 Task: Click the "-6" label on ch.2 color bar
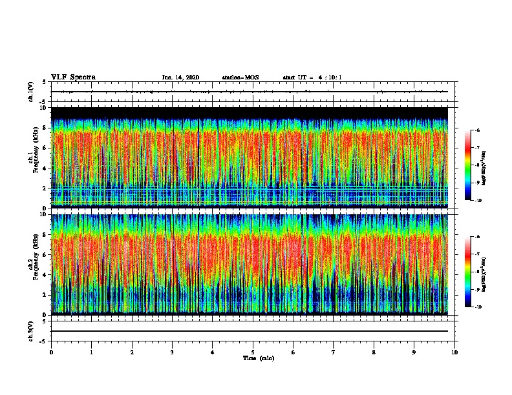477,237
